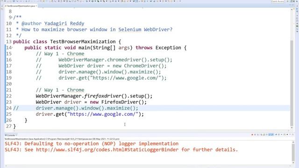Click 'ChromeDriver' in the comment on line 17

(x=141, y=66)
